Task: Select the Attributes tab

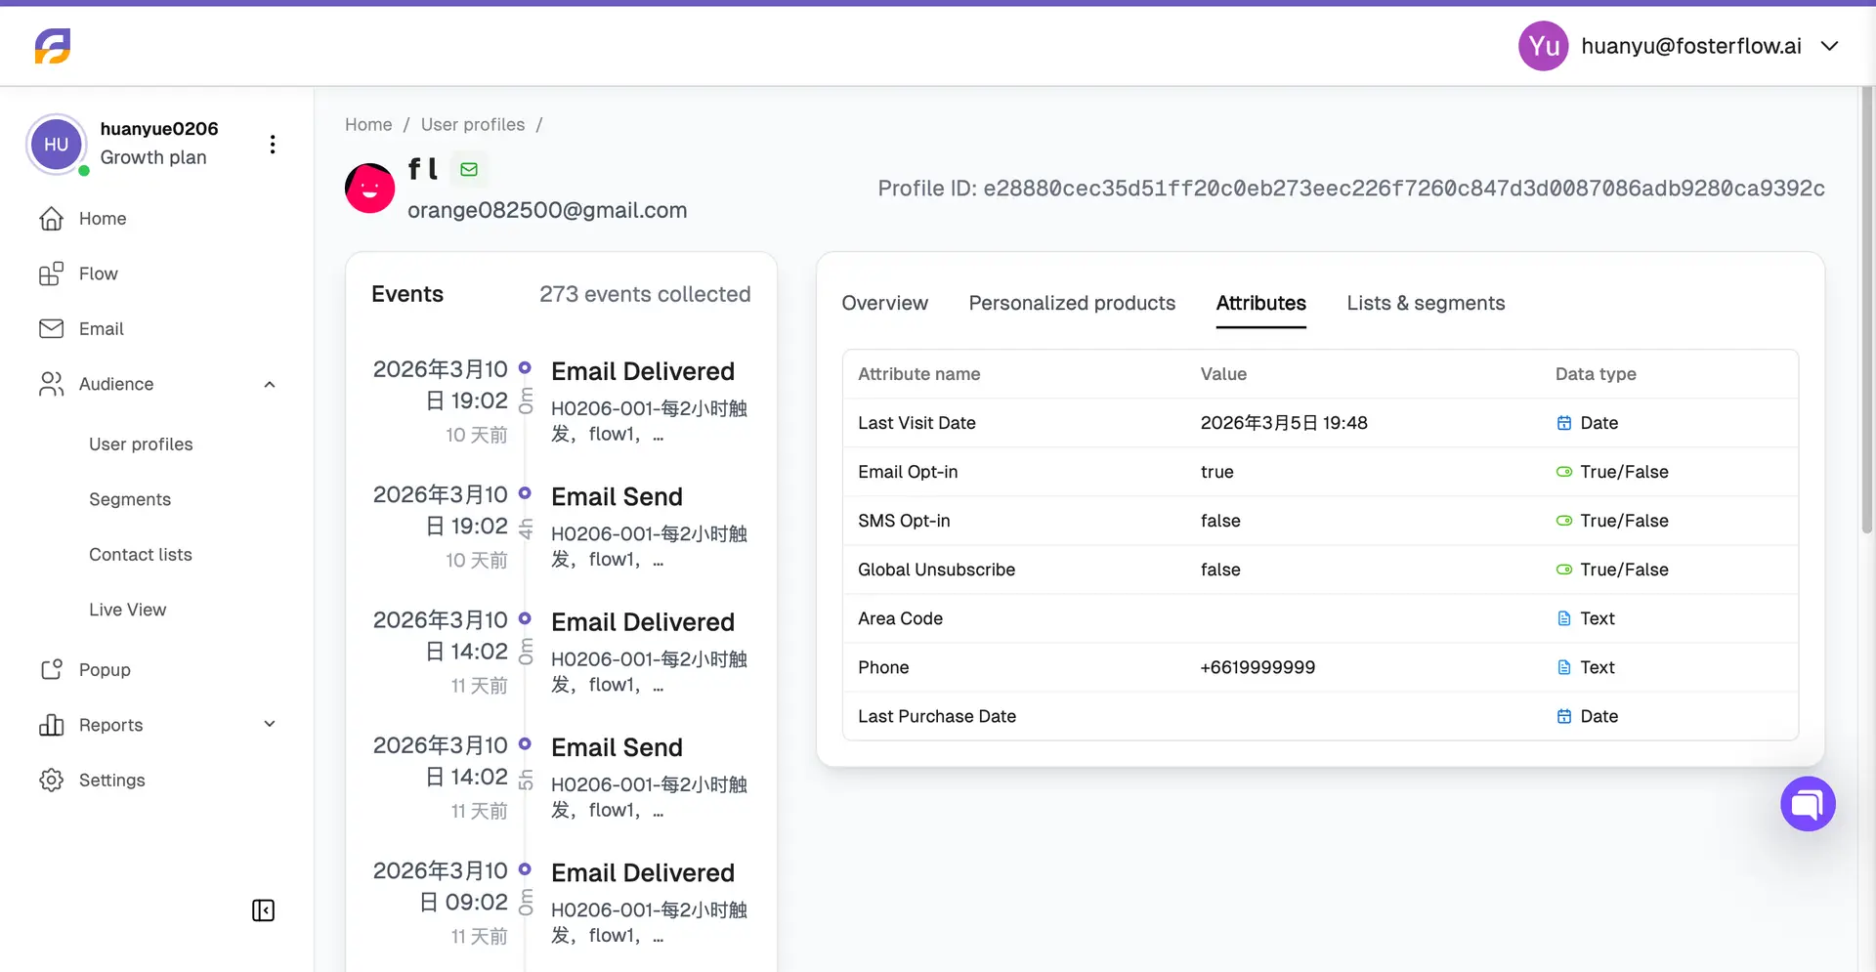Action: [1261, 303]
